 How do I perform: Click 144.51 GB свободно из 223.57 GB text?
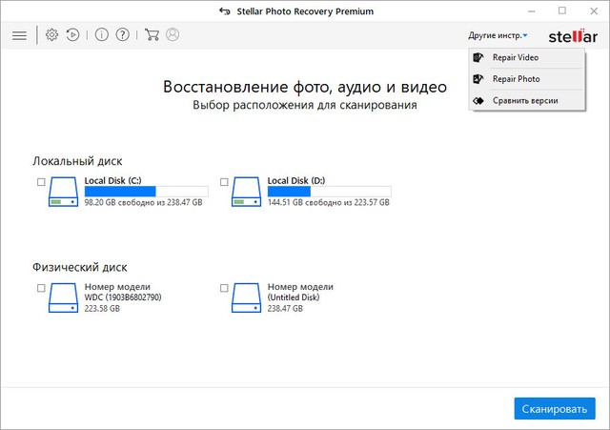pyautogui.click(x=328, y=202)
